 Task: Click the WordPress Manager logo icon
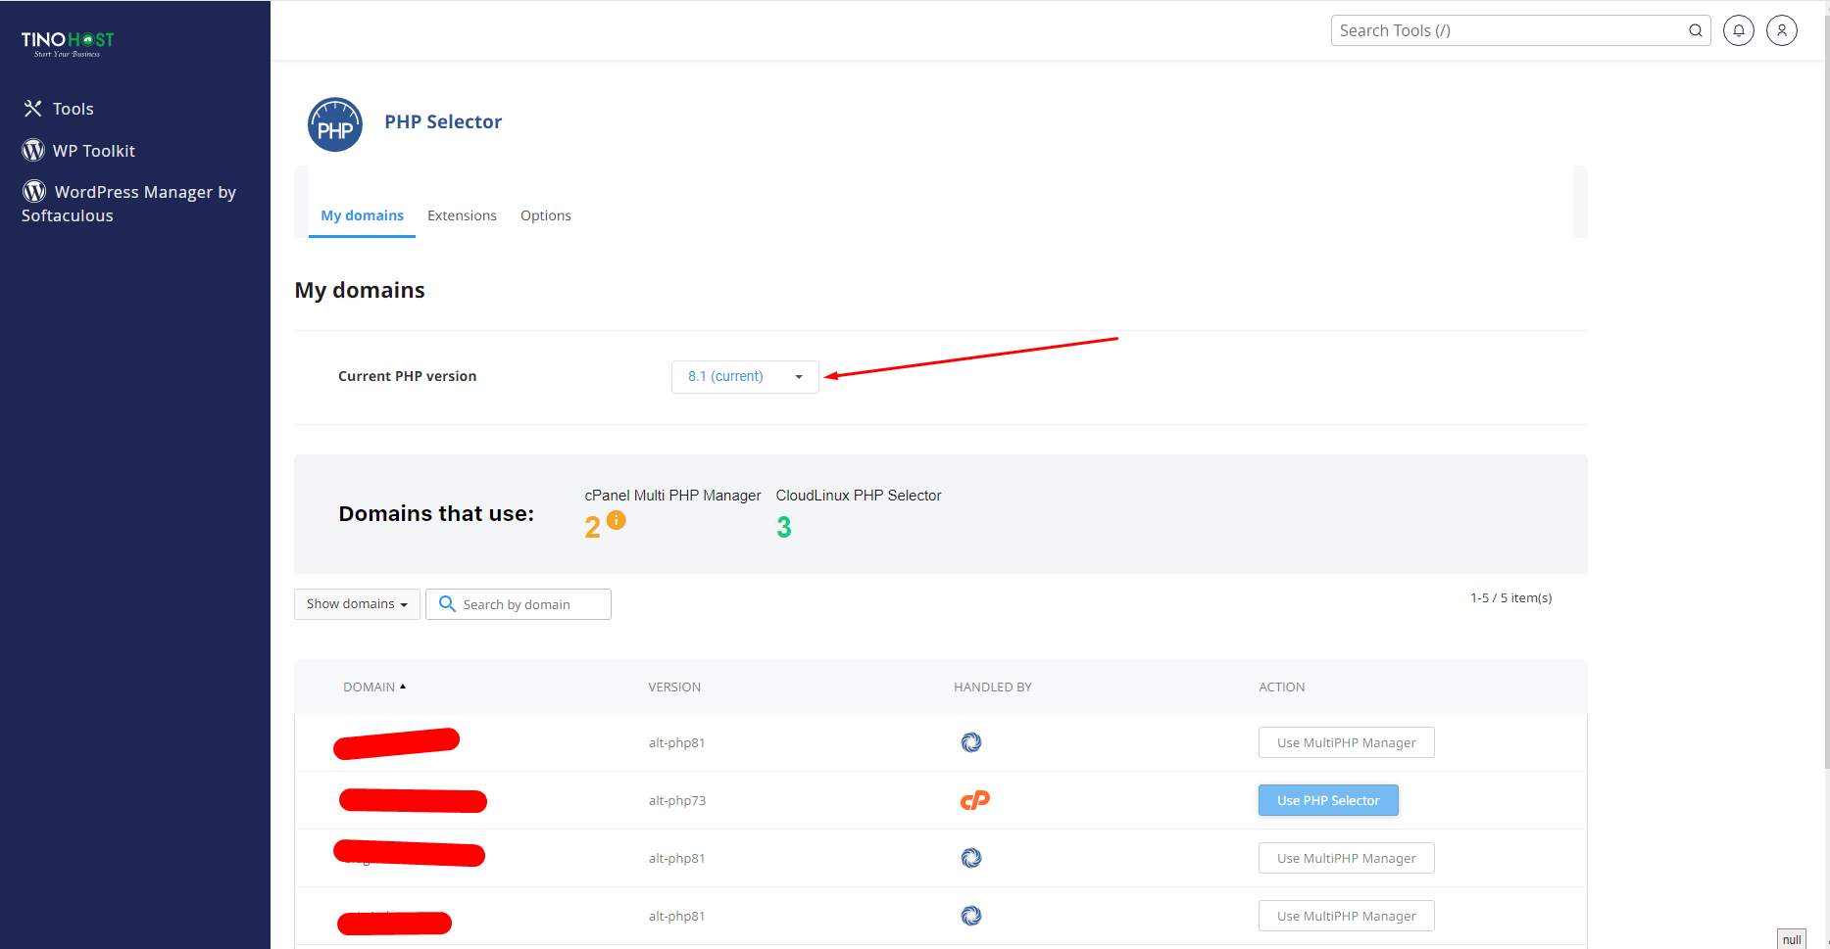coord(34,191)
